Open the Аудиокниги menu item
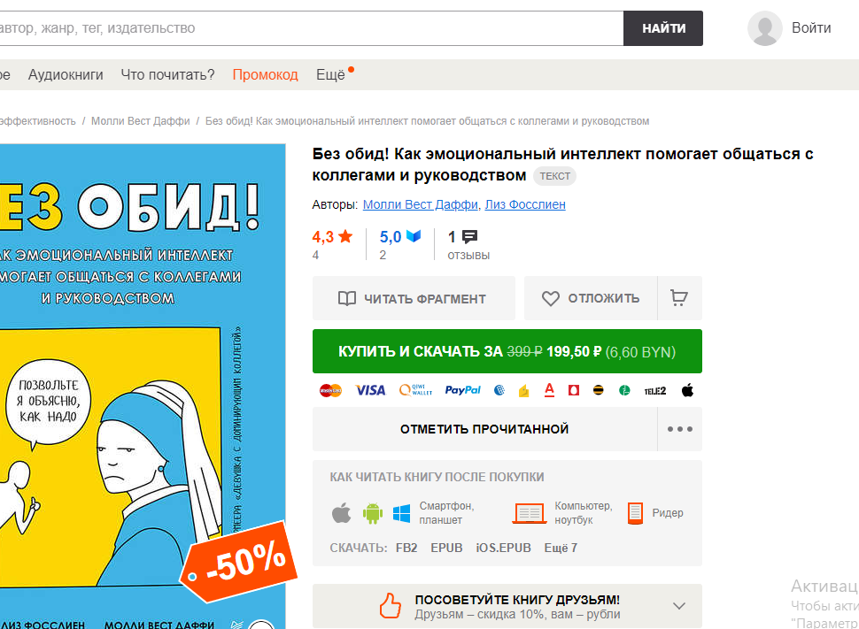This screenshot has width=859, height=629. pyautogui.click(x=66, y=74)
